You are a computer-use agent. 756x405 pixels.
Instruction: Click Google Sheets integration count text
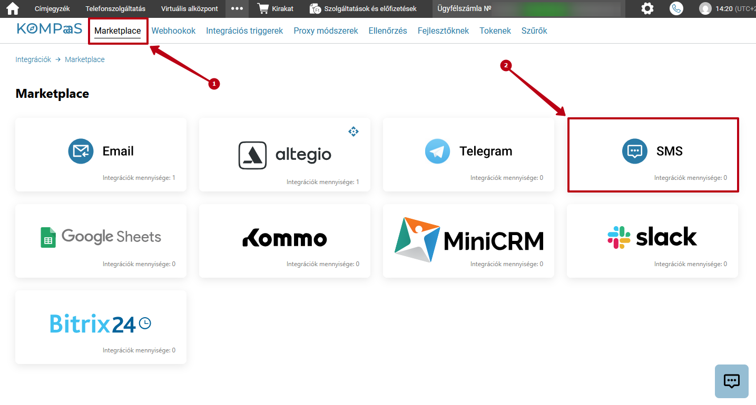pos(139,264)
